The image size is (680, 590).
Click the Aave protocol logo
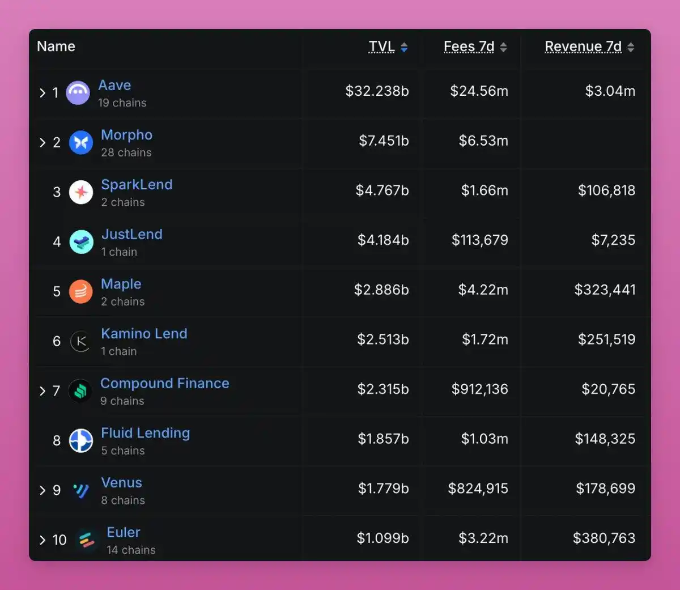coord(78,92)
